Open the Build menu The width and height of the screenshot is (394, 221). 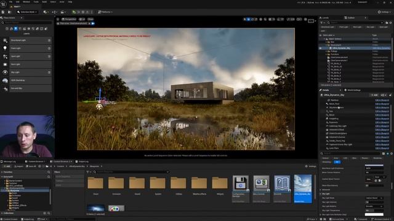(44, 2)
